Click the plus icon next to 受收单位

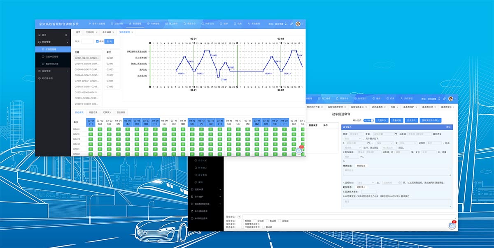[239, 216]
